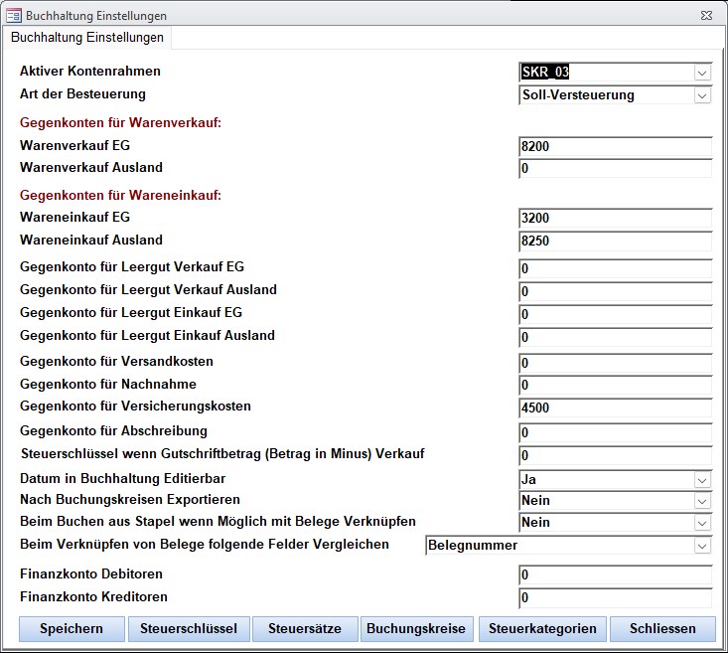The height and width of the screenshot is (653, 728).
Task: Expand the Art der Besteuerung dropdown
Action: point(702,95)
